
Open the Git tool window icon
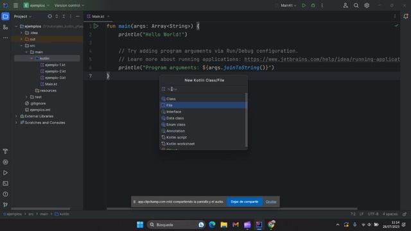coord(5,205)
